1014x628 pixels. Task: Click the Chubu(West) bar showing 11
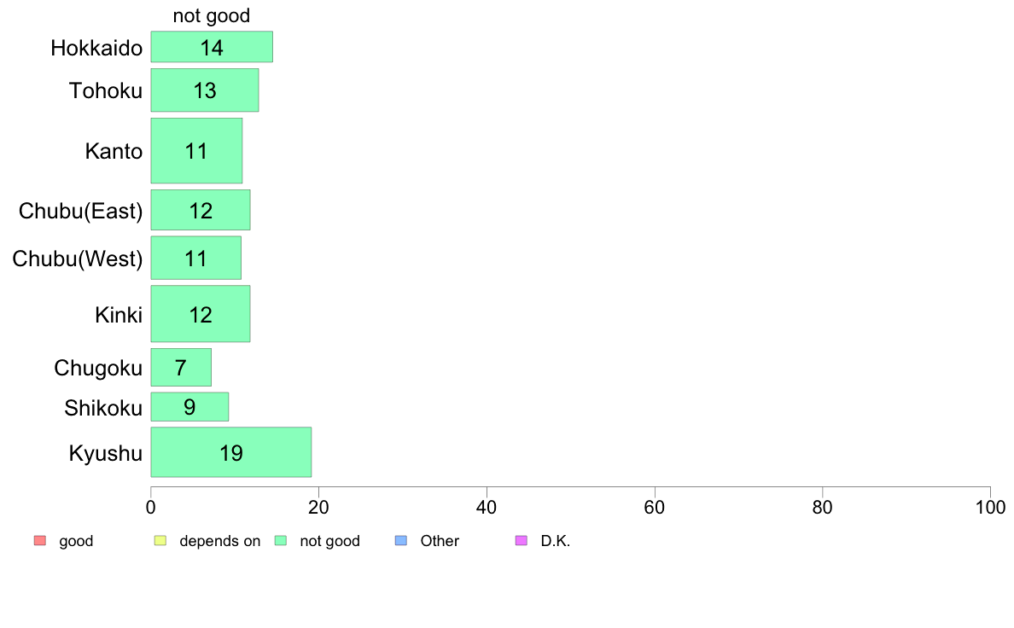pyautogui.click(x=196, y=258)
